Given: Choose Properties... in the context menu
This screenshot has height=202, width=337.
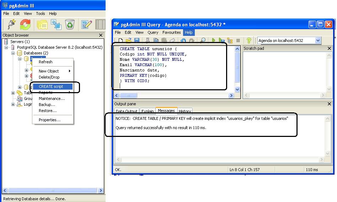Looking at the screenshot, I should (x=53, y=120).
